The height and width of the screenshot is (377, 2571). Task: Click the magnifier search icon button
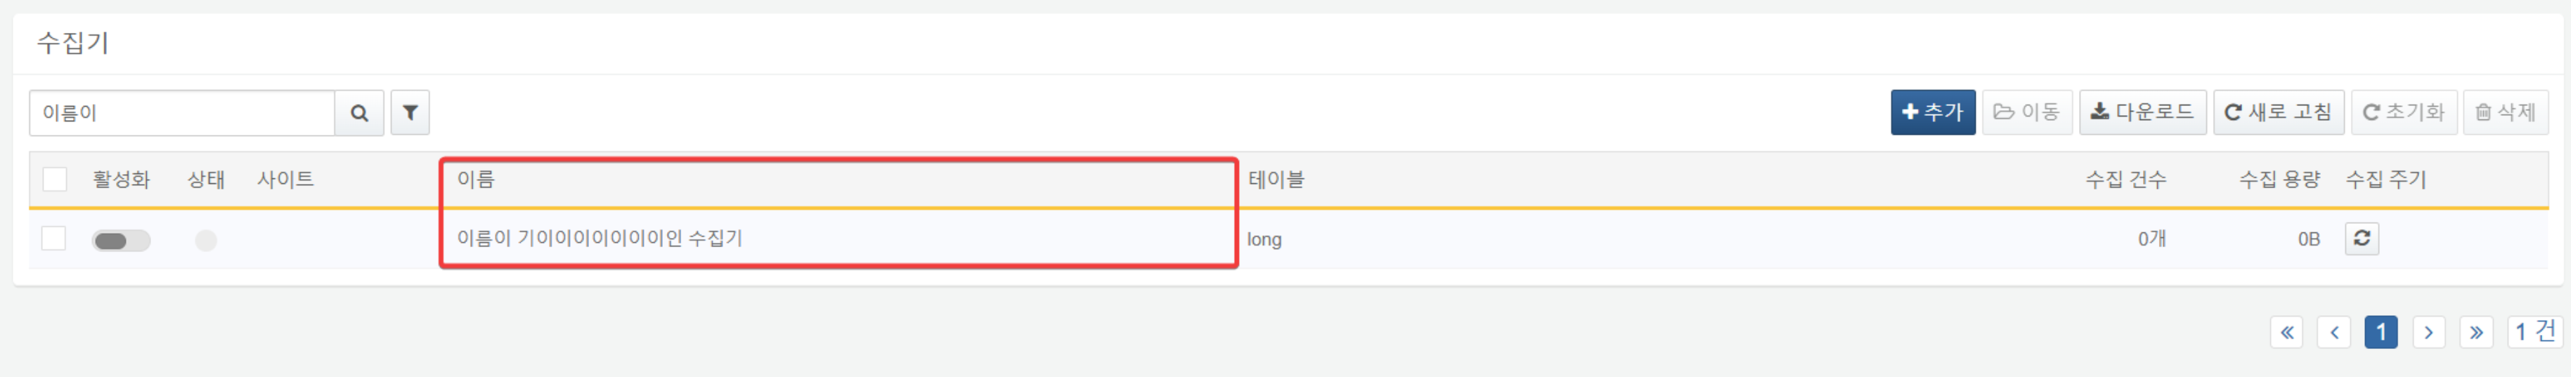[x=359, y=113]
